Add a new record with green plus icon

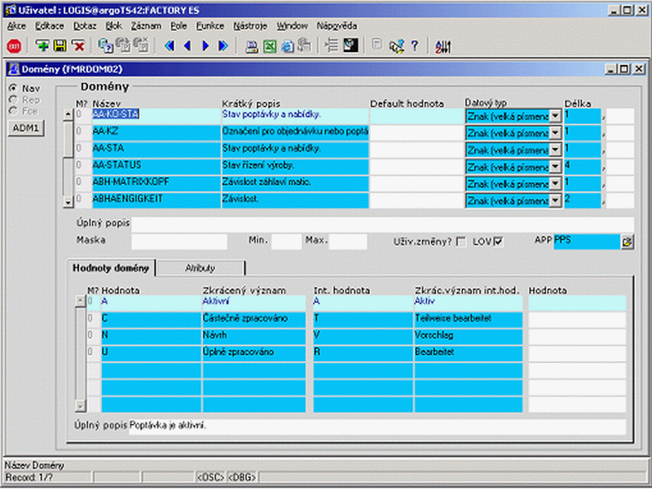click(x=42, y=46)
